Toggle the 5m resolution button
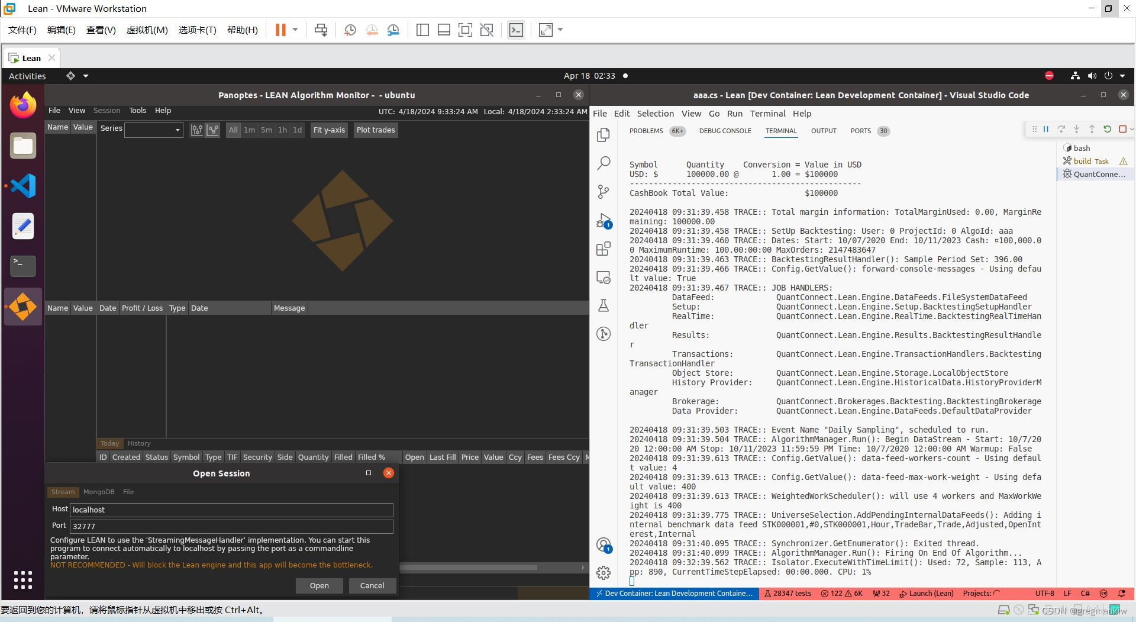 pos(267,130)
